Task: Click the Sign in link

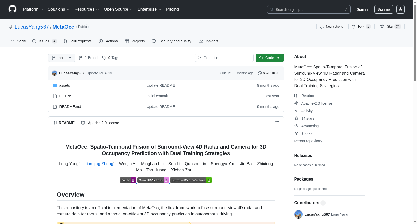Action: pyautogui.click(x=362, y=9)
